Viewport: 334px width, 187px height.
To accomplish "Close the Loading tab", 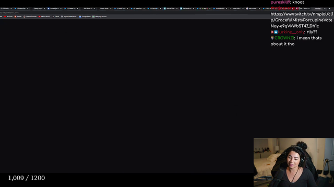I will [325, 8].
